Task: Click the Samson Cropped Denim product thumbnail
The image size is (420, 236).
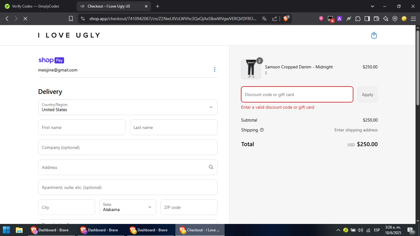Action: click(251, 69)
